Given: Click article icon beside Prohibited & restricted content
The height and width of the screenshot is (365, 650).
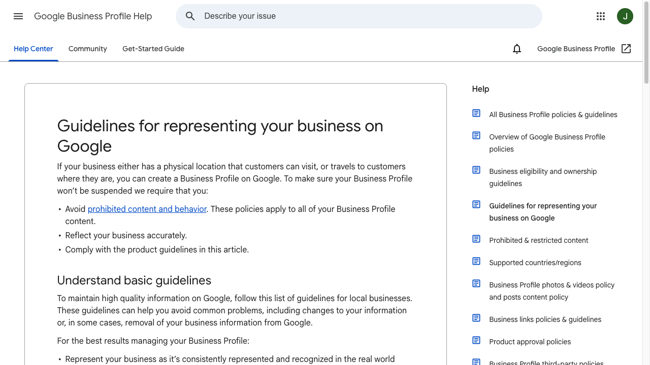Looking at the screenshot, I should [476, 239].
